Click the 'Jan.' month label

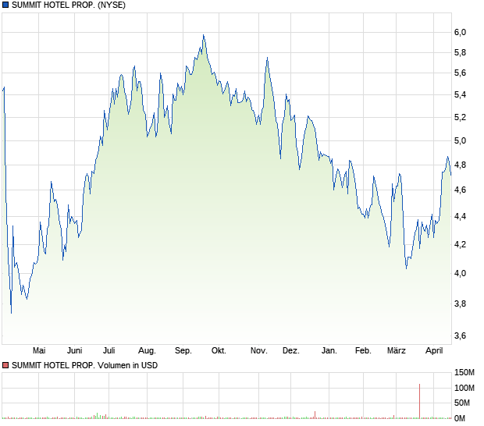pos(329,350)
